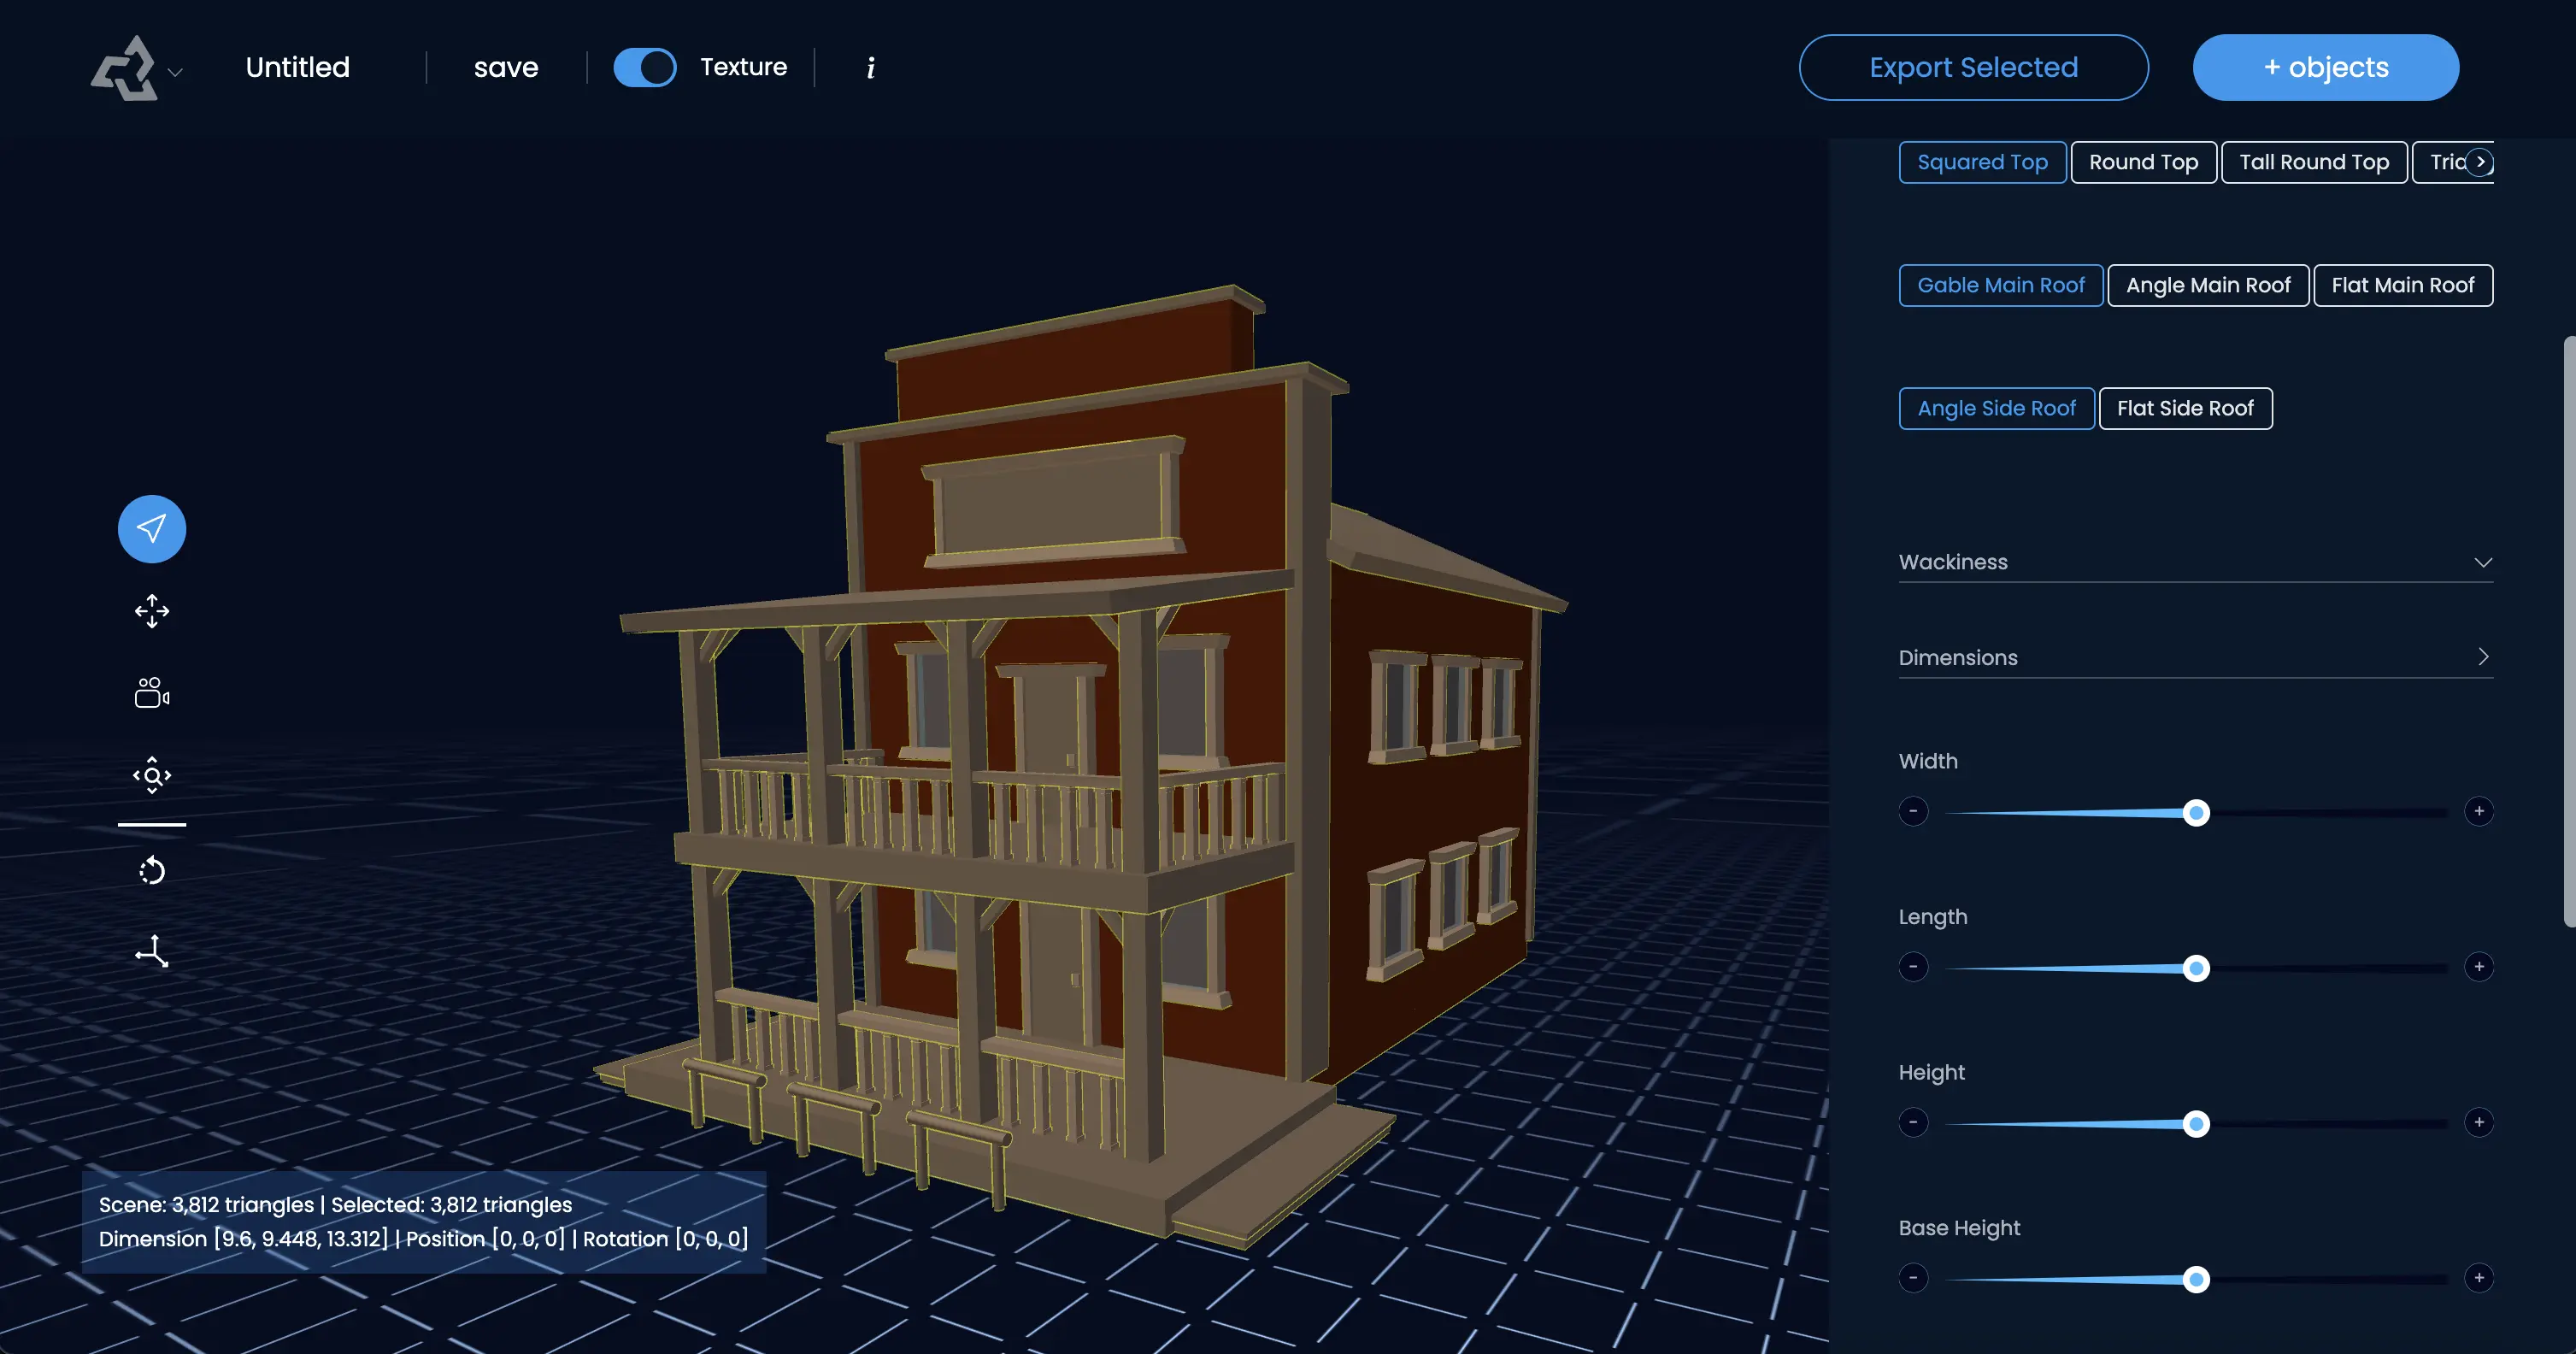Screen dimensions: 2576x1354
Task: Click the 3D axes icon
Action: [152, 951]
